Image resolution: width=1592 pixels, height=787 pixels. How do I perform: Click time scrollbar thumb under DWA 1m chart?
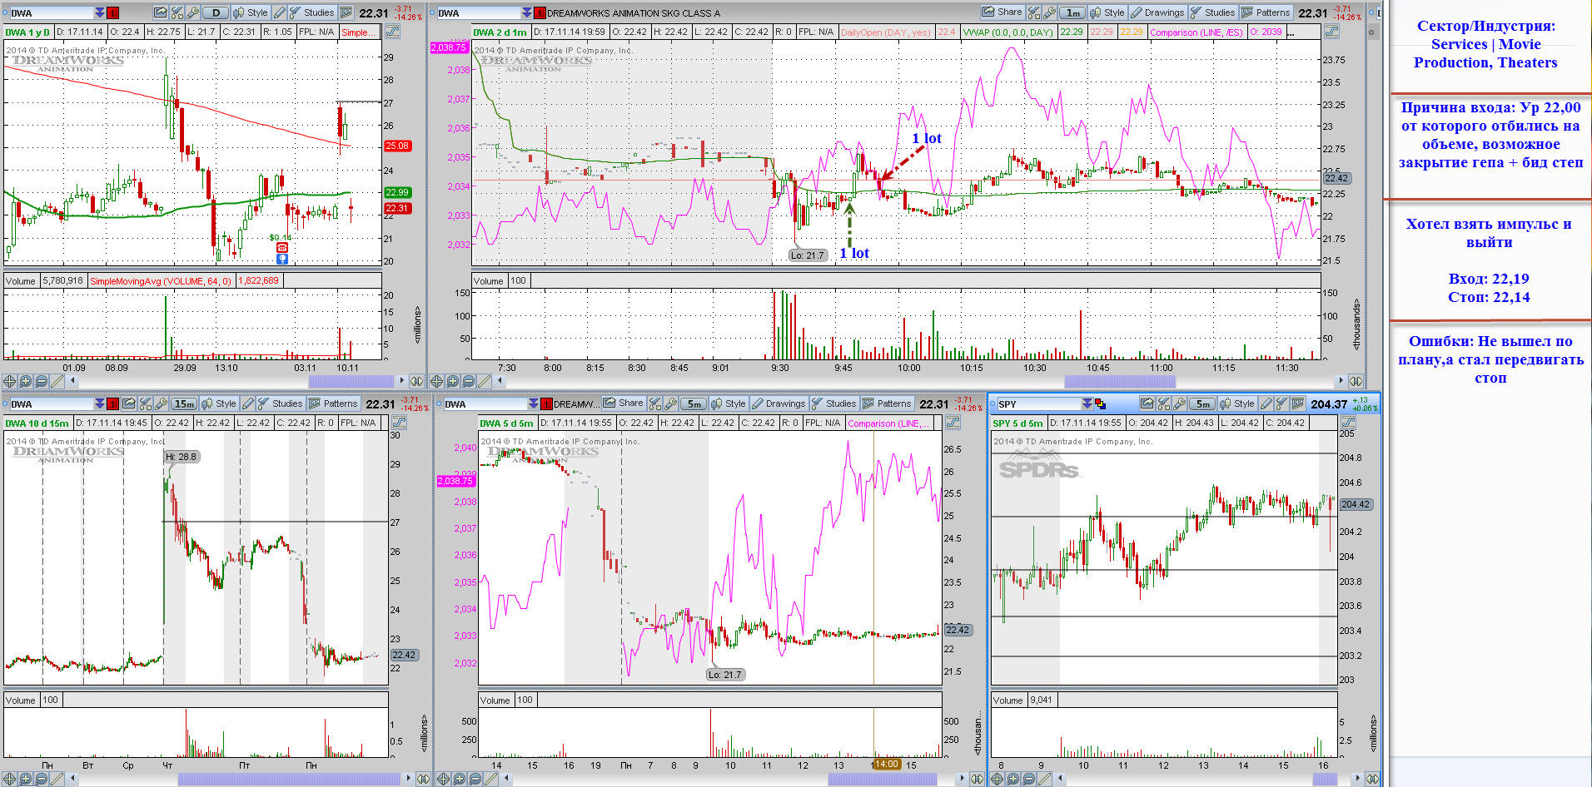click(1120, 381)
